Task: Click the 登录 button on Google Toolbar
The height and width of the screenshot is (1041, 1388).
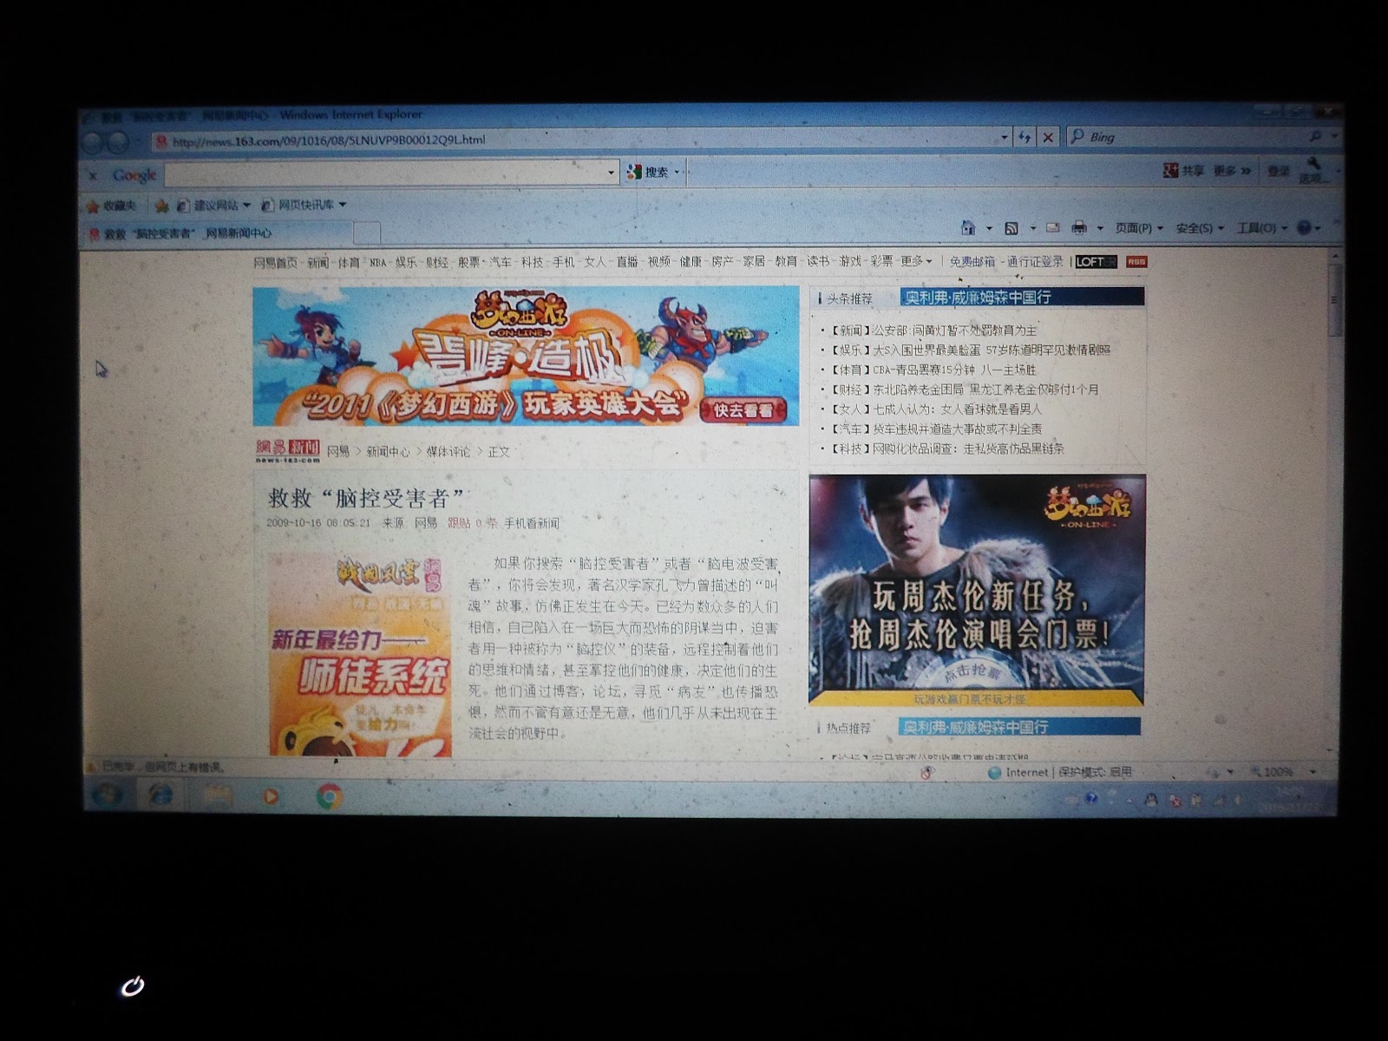Action: click(1279, 171)
